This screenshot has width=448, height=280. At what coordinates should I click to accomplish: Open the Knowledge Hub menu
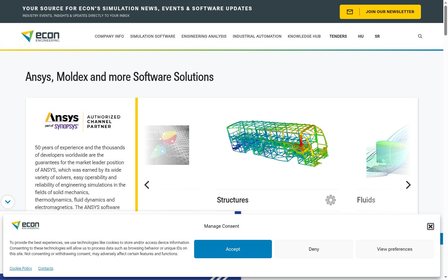coord(304,36)
